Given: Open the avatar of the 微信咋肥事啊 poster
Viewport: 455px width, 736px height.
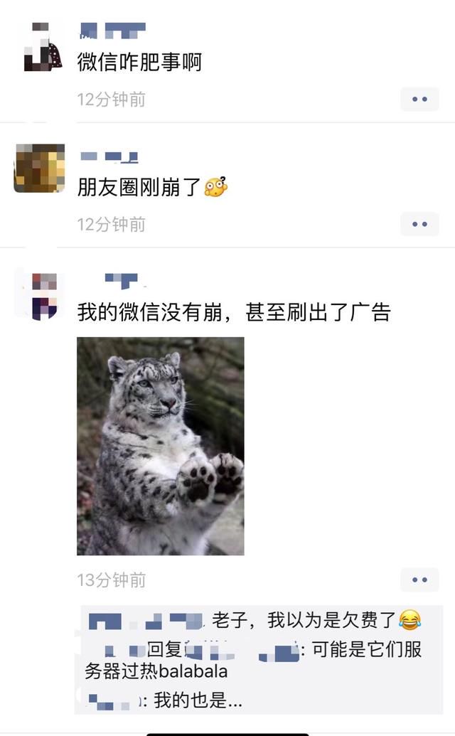Looking at the screenshot, I should tap(41, 48).
